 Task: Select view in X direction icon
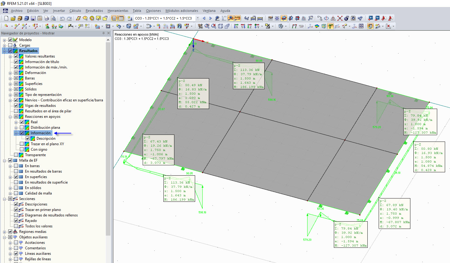tap(236, 26)
